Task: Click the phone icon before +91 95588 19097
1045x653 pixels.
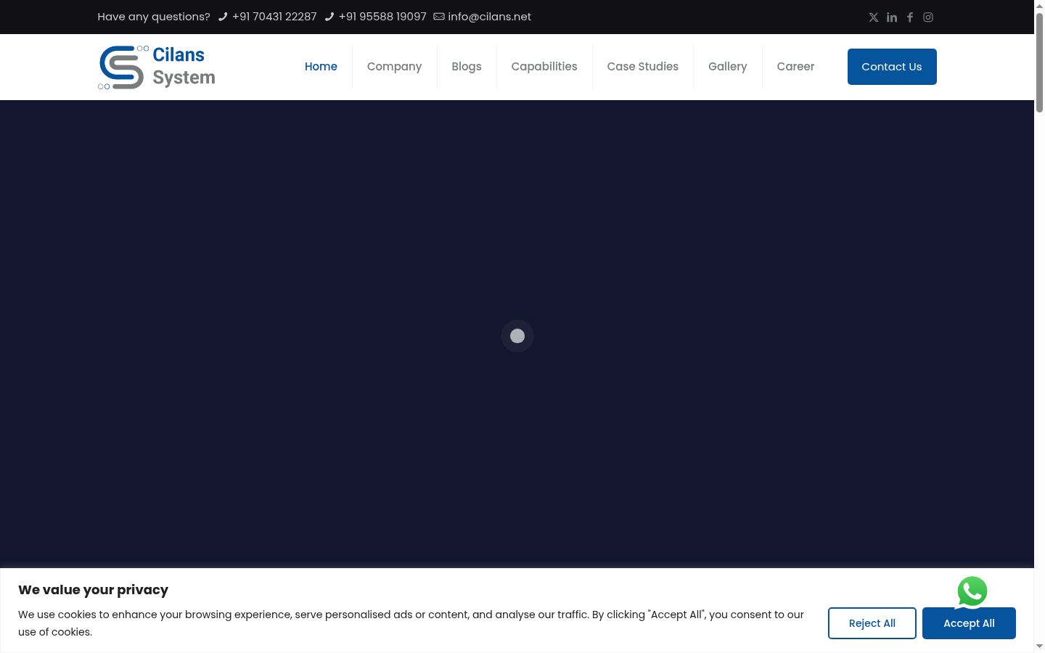Action: click(329, 17)
